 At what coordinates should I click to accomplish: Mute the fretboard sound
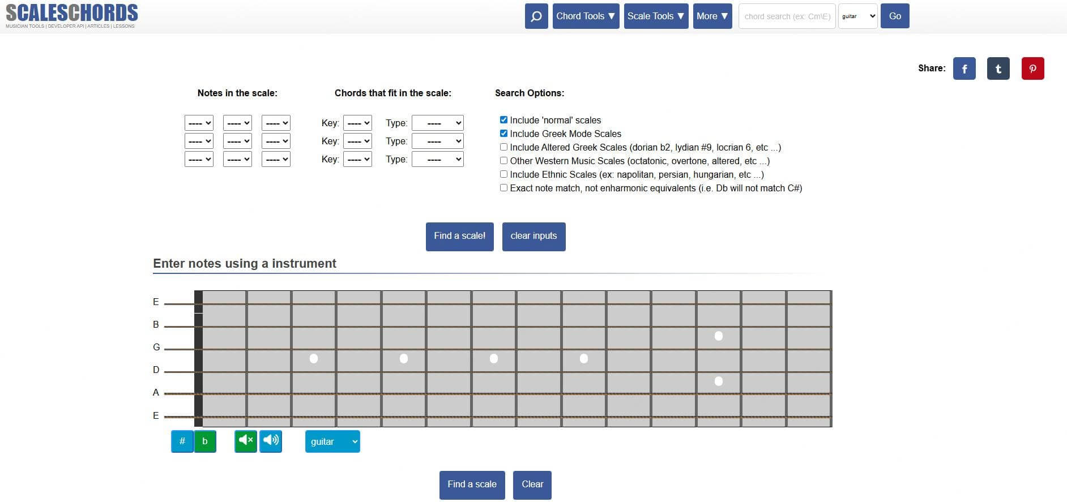tap(246, 441)
